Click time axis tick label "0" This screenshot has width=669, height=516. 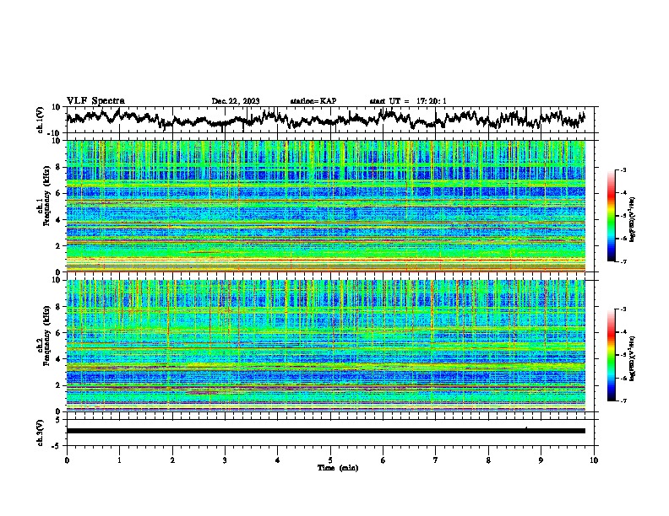[67, 460]
